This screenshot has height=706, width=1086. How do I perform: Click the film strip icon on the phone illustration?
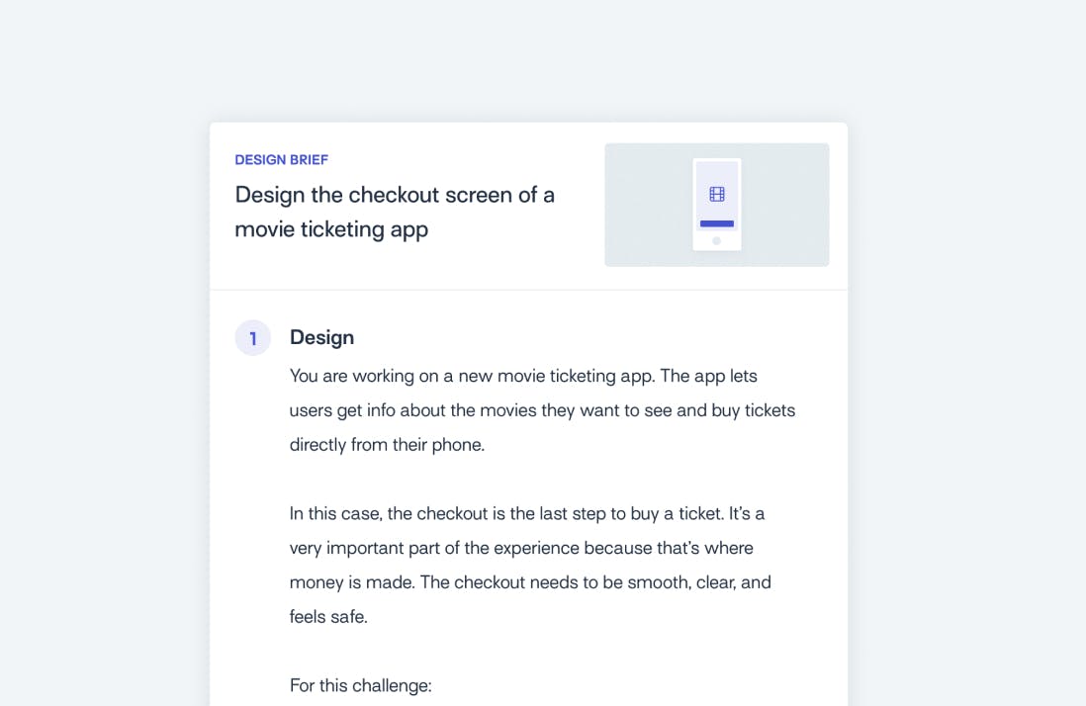pyautogui.click(x=717, y=195)
